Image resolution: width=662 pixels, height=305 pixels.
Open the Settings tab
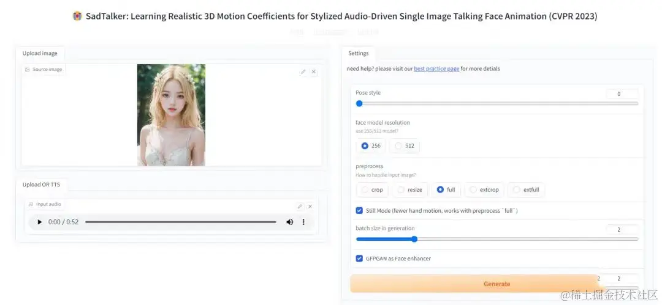pos(359,54)
